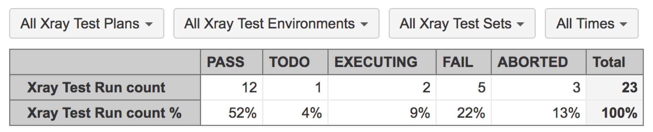Image resolution: width=653 pixels, height=132 pixels.
Task: Select the TODO column header
Action: pos(295,62)
